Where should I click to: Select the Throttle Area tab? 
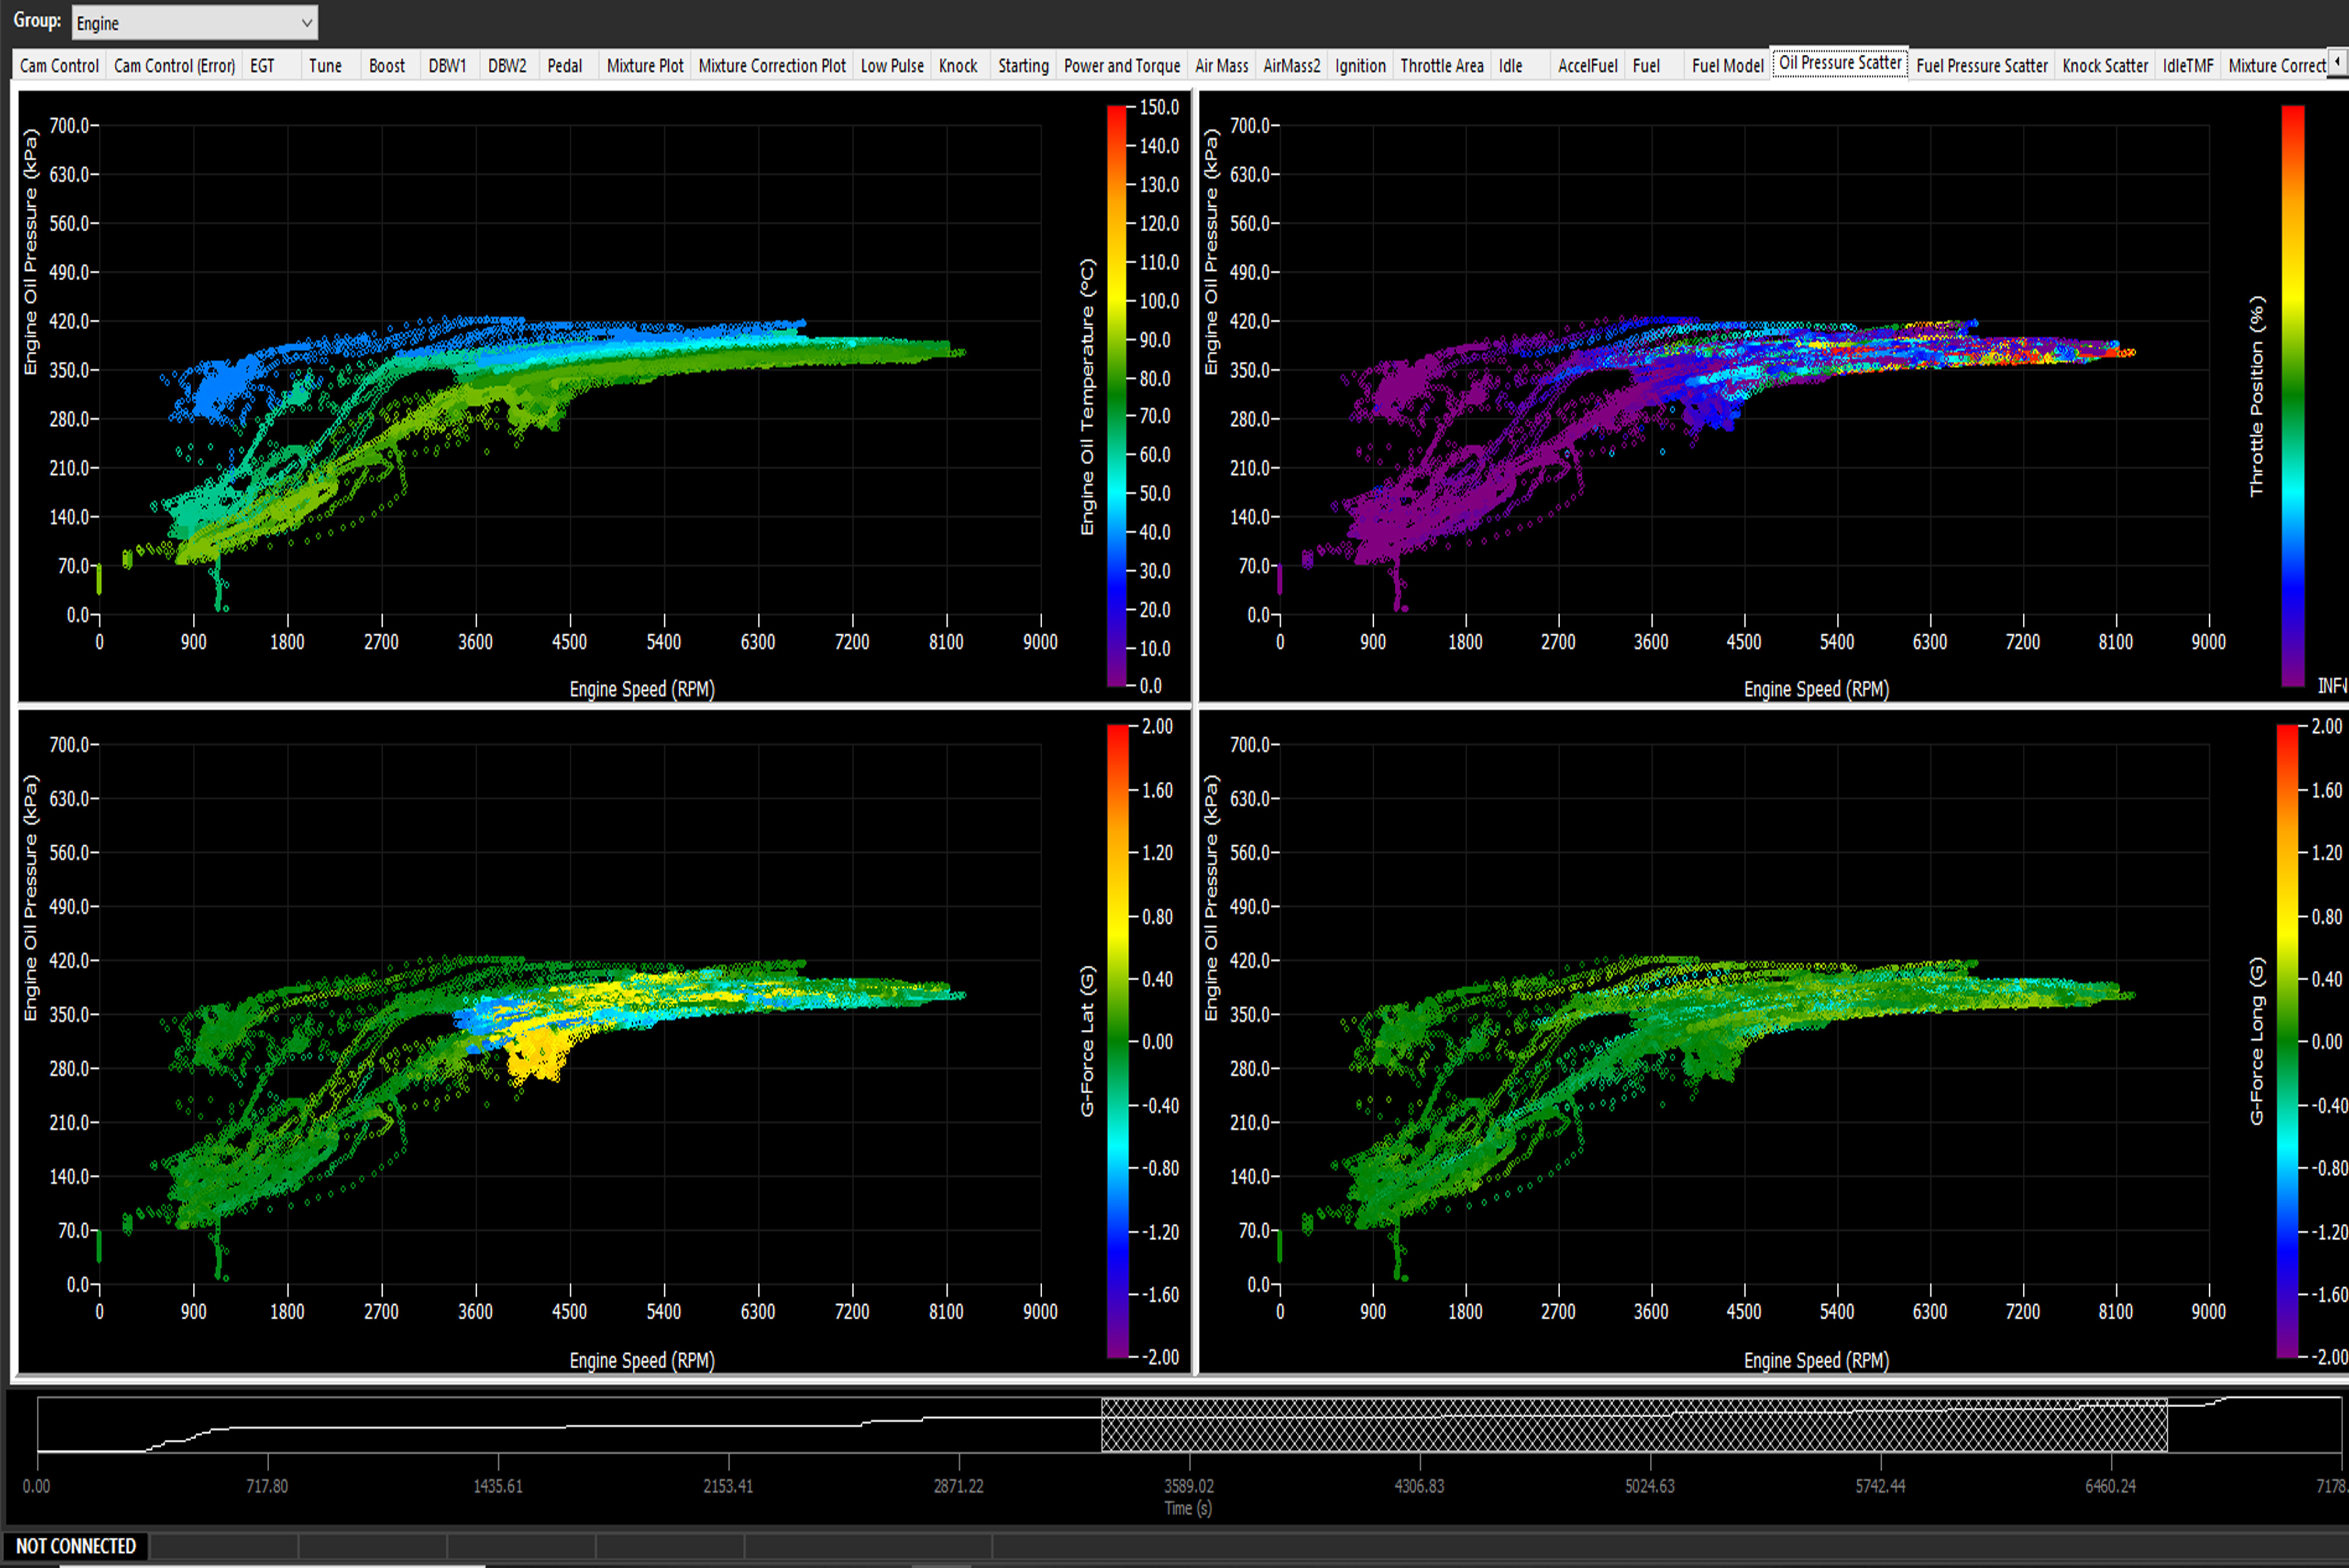[x=1441, y=66]
